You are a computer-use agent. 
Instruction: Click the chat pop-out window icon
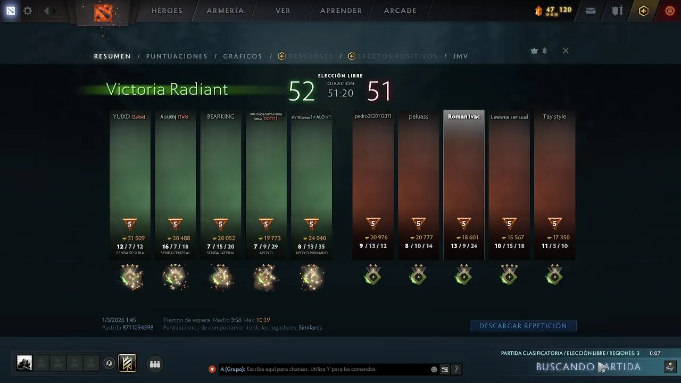(x=445, y=369)
